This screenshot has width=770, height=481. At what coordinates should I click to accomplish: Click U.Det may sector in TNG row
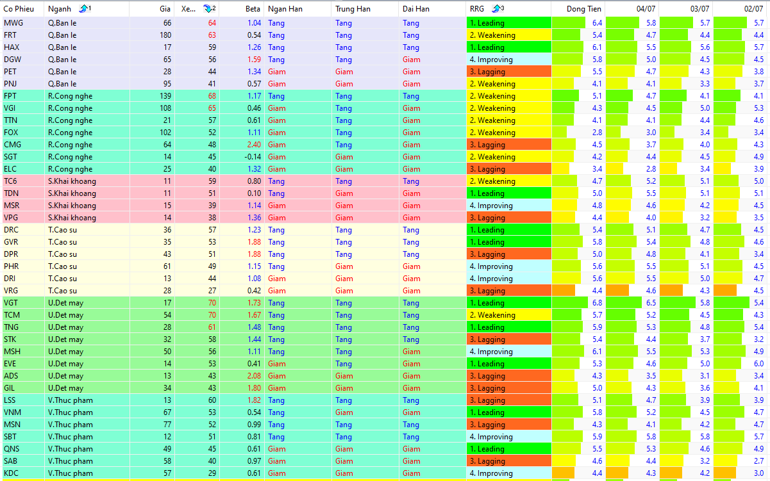click(65, 327)
